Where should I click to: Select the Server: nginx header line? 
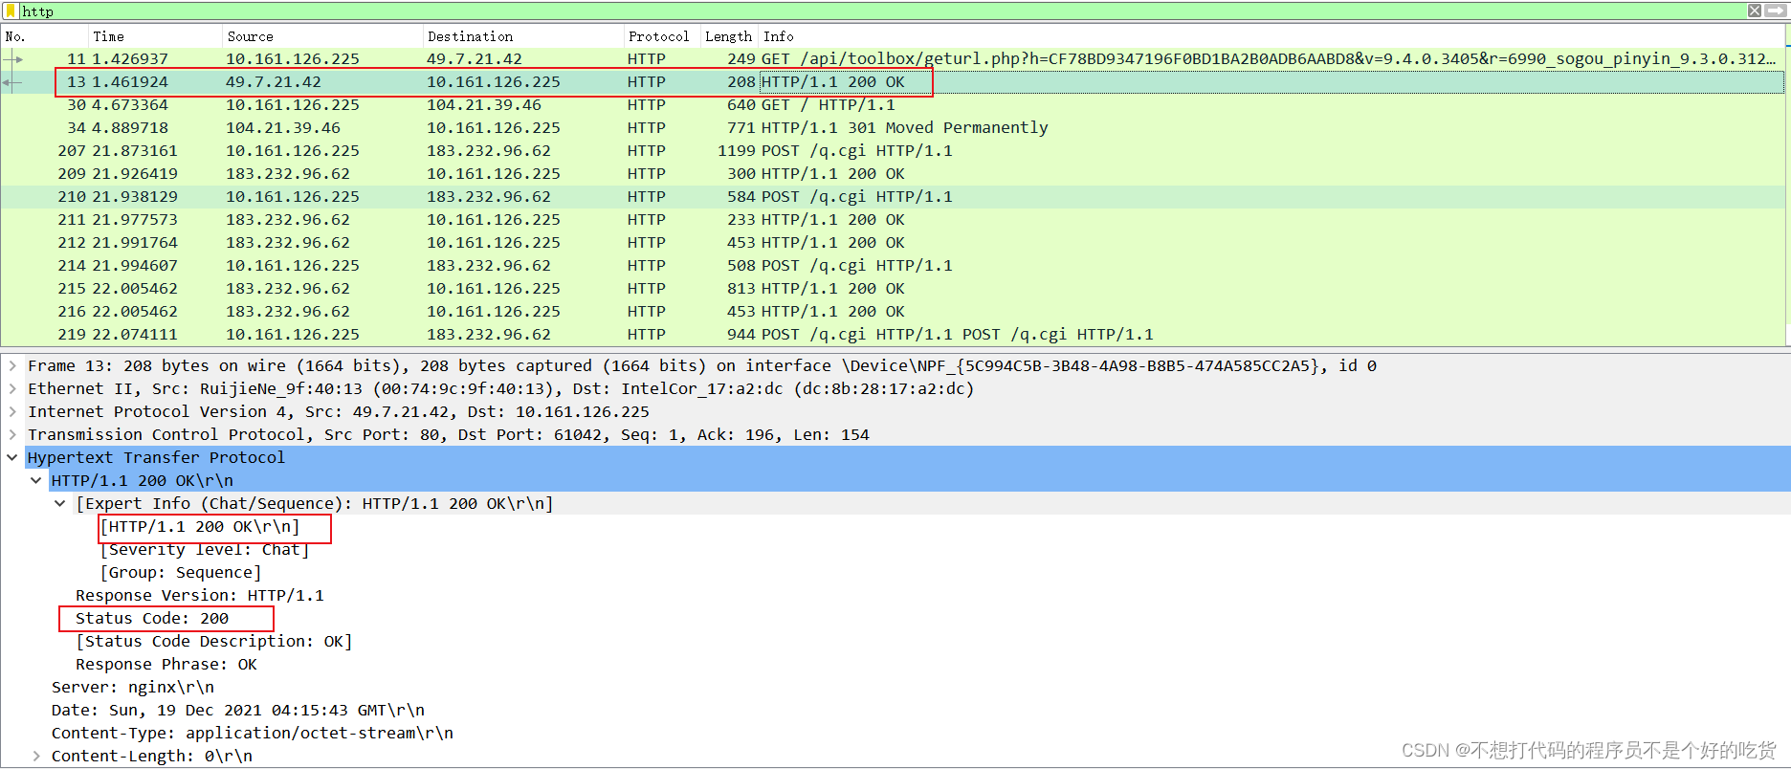(133, 688)
